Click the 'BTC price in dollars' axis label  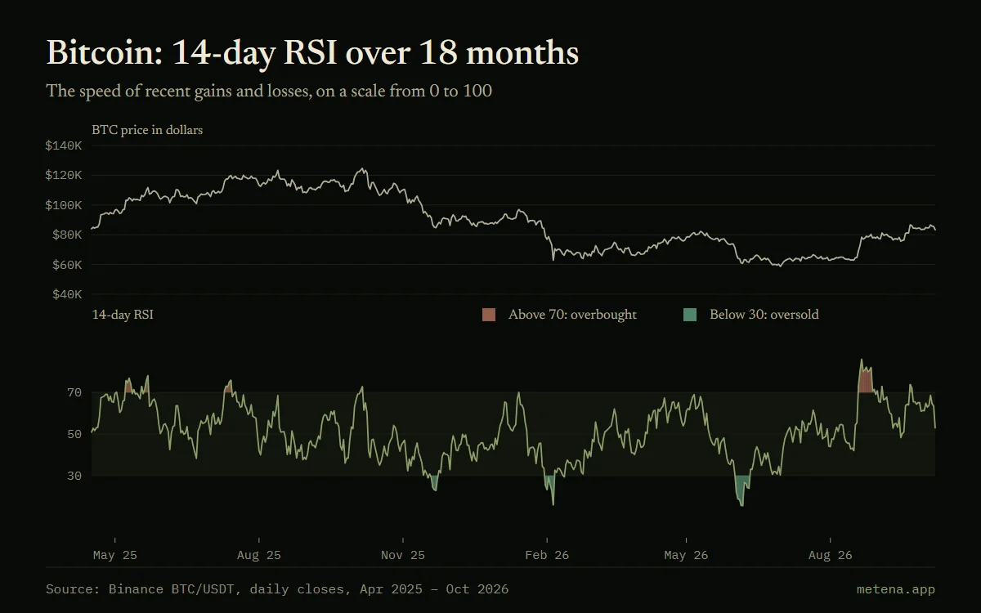pos(147,130)
